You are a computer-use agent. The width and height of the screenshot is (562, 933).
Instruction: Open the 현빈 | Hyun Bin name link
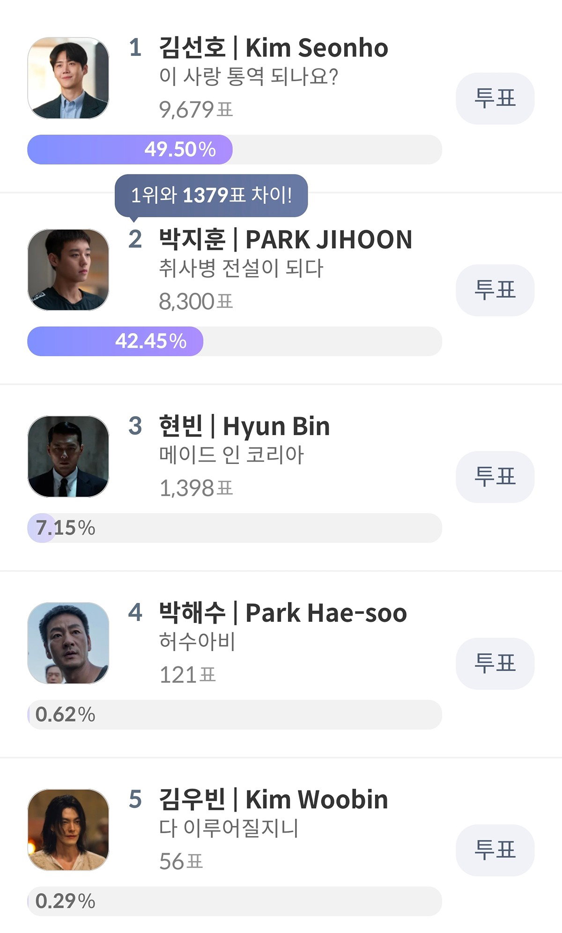pos(244,426)
